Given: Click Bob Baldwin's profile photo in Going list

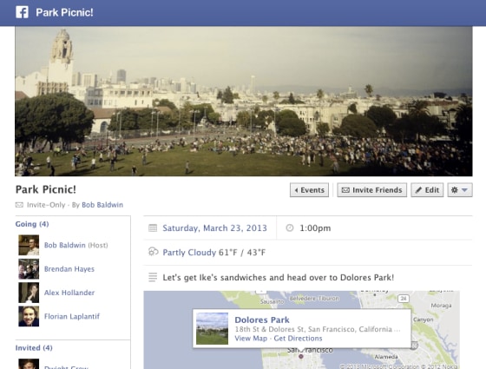Looking at the screenshot, I should (x=29, y=245).
